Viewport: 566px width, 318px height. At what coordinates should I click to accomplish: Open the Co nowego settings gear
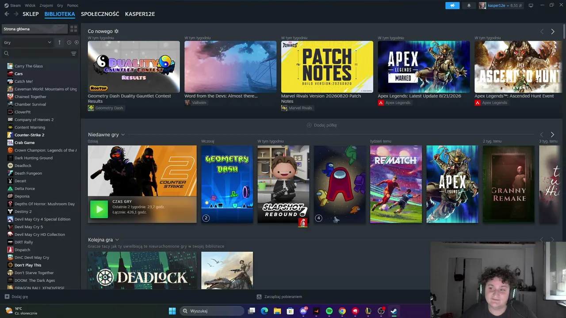[x=116, y=31]
